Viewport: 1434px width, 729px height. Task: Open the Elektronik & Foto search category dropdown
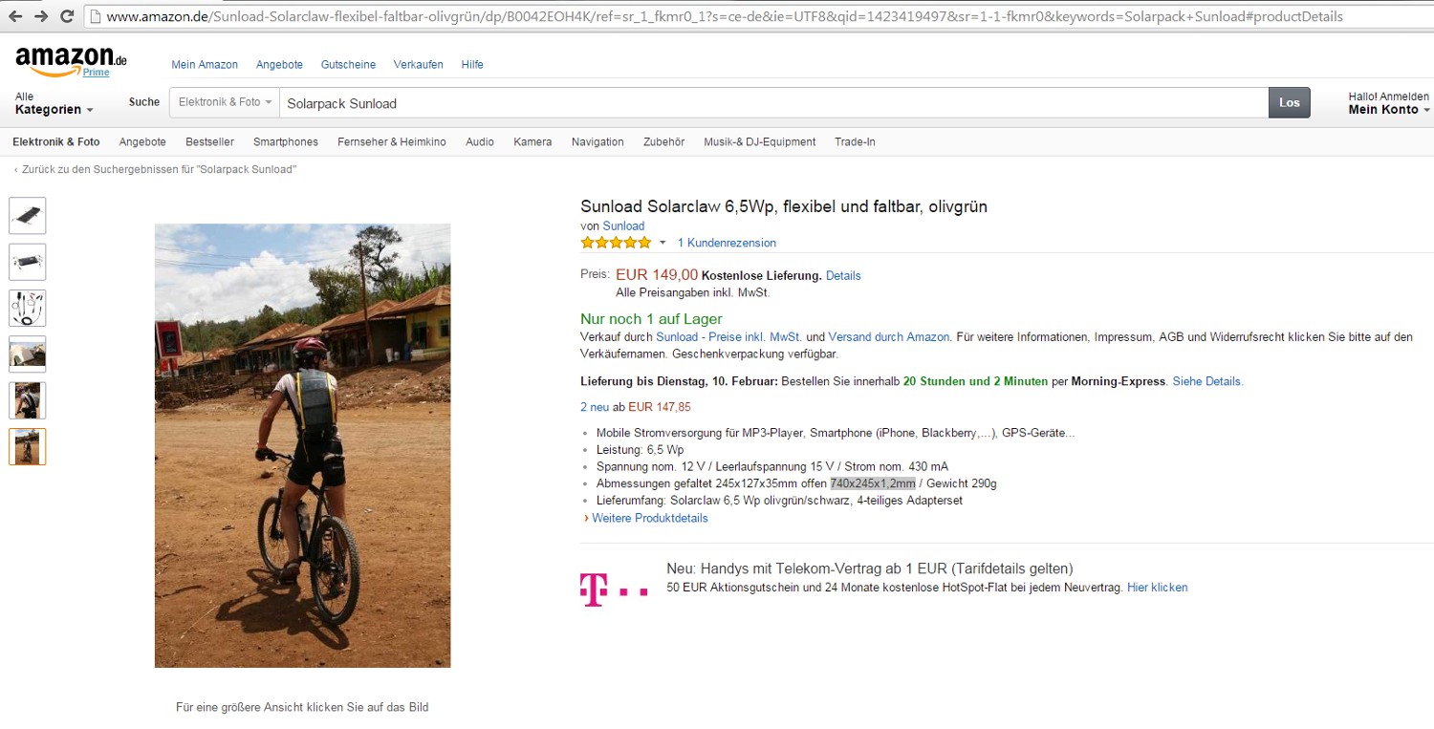click(x=225, y=102)
